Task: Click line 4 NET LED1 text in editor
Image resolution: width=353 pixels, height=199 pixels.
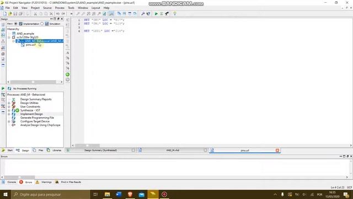Action: coord(104,31)
